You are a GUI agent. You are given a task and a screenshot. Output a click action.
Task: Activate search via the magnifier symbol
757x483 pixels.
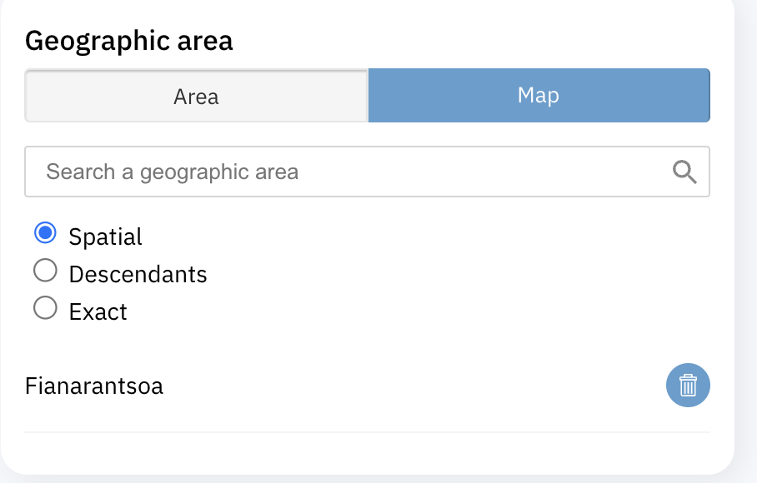[685, 172]
